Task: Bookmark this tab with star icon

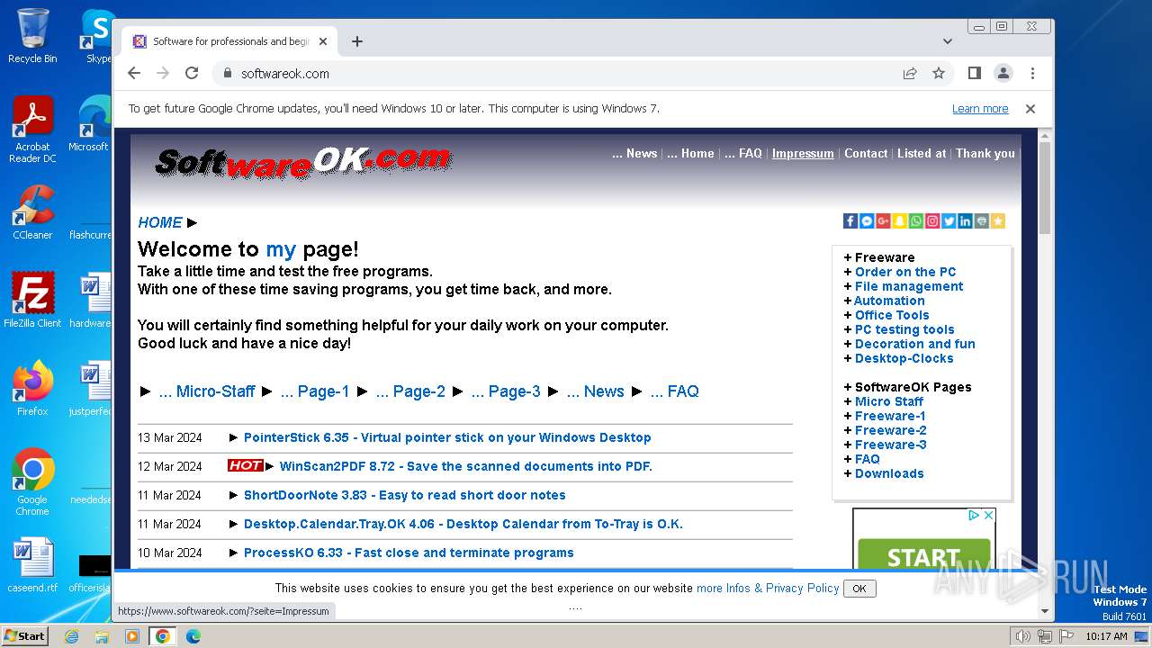Action: pos(939,73)
